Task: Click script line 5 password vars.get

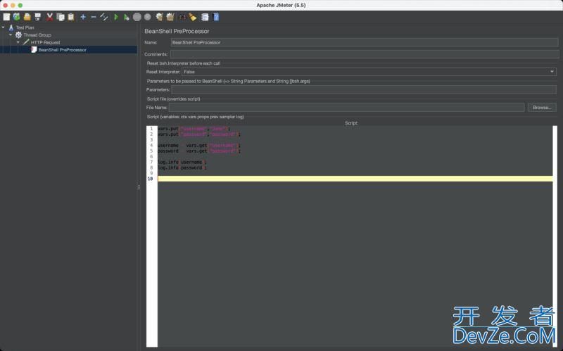Action: [x=199, y=151]
